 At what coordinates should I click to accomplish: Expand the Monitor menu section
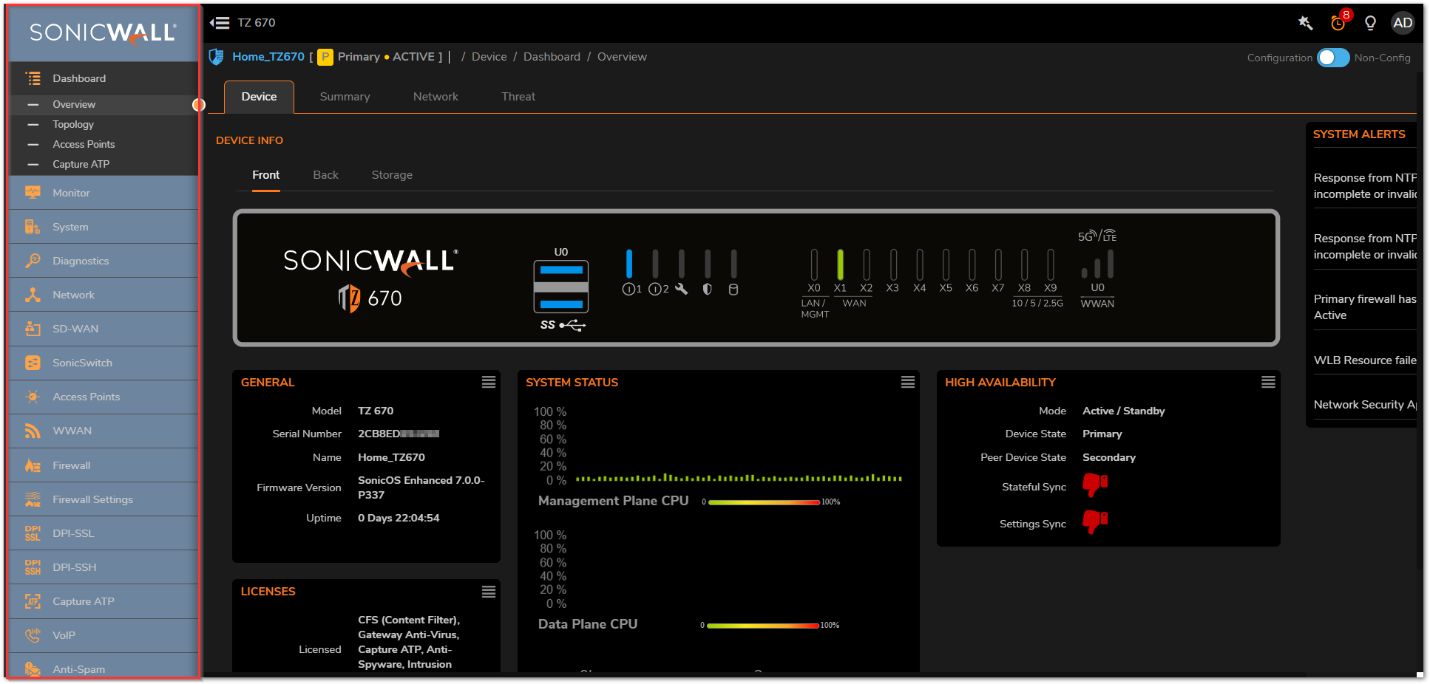(104, 193)
